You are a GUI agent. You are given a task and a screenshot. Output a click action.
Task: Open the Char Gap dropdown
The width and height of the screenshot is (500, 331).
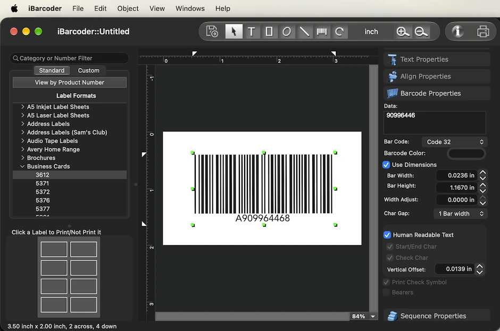coord(460,214)
